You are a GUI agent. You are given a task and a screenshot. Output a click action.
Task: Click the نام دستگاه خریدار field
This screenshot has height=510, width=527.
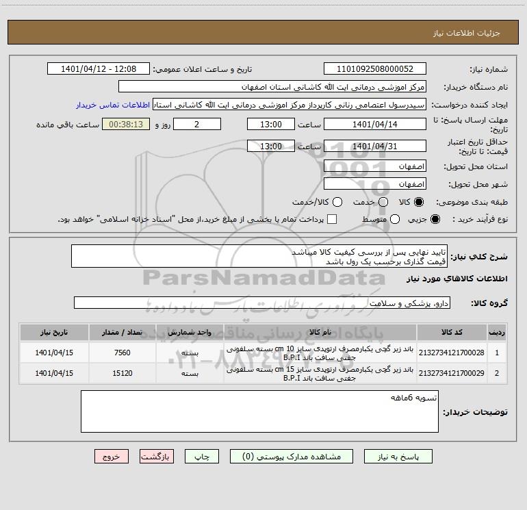(272, 87)
